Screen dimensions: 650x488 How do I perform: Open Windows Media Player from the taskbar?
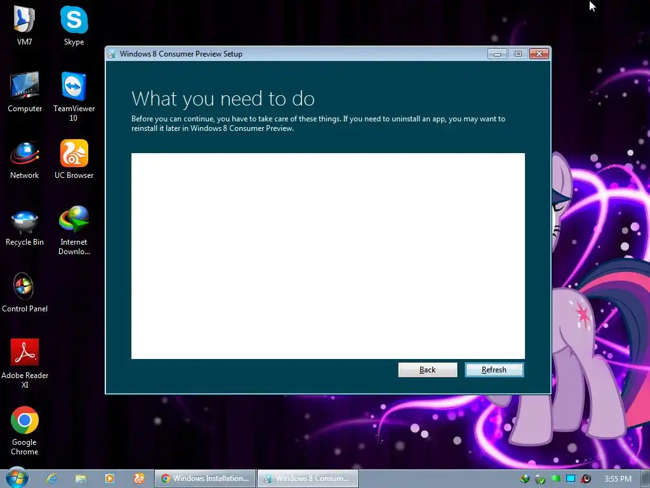109,478
